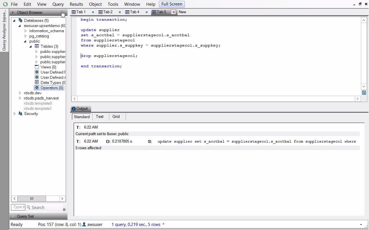Switch output to Grid view
This screenshot has width=369, height=230.
pos(116,116)
